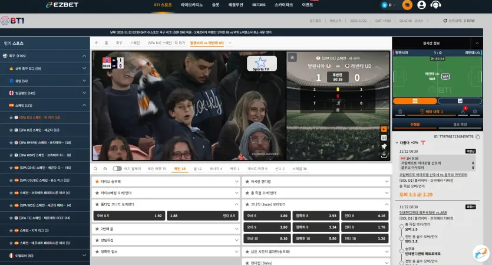
Task: Bet on 정확히 9 at 3.34
Action: click(316, 227)
